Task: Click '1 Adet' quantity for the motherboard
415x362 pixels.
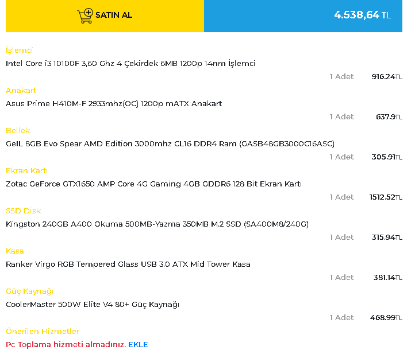Action: (341, 117)
